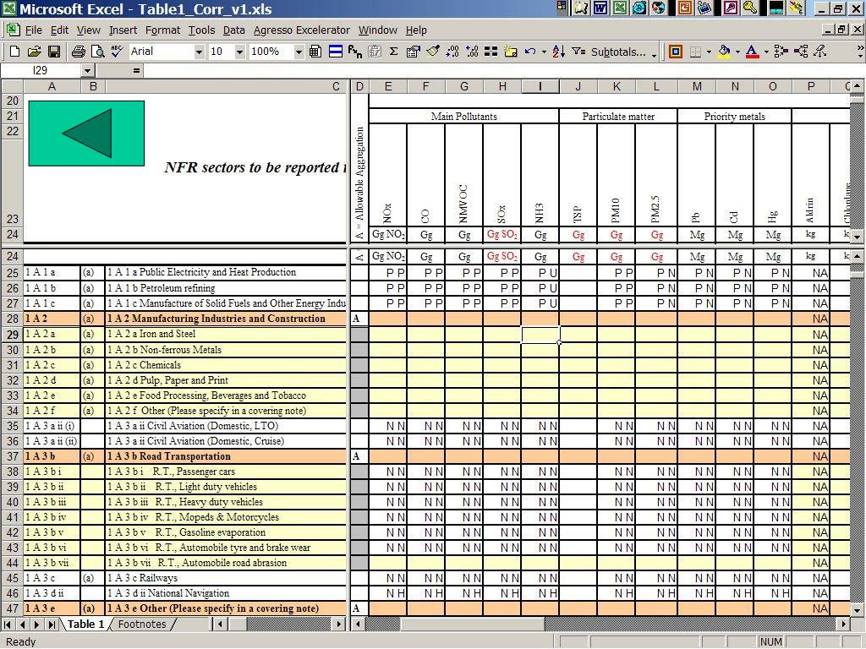
Task: Open the Undo history dropdown arrow
Action: pos(544,52)
